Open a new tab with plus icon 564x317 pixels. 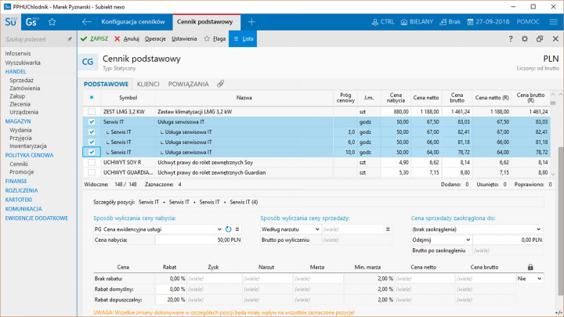click(251, 22)
